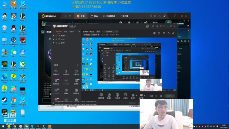Viewport: 229px width, 129px height.
Task: Open Steam desktop shortcut
Action: [5, 101]
